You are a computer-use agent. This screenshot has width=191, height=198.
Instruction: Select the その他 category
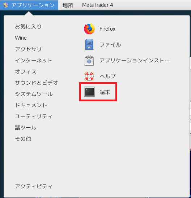pyautogui.click(x=23, y=139)
